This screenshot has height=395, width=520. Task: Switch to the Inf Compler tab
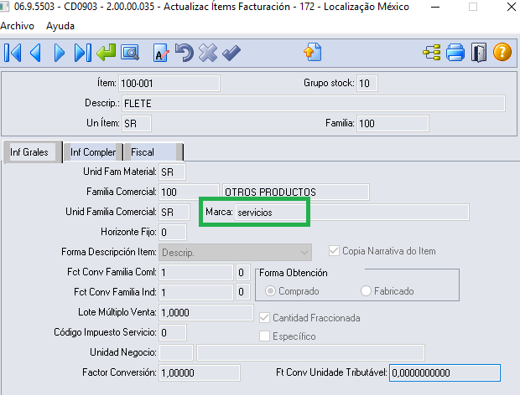(93, 152)
